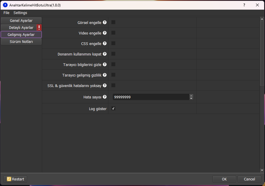Click the blue app icon in title bar
This screenshot has height=186, width=265.
pyautogui.click(x=5, y=5)
